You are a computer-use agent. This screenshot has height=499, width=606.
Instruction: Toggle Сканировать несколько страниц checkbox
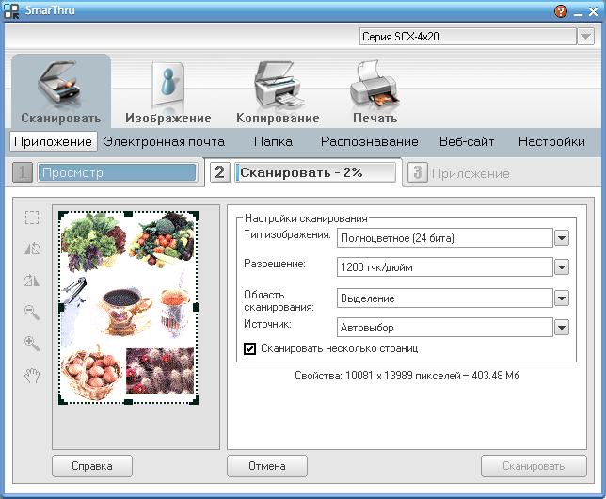pyautogui.click(x=249, y=348)
